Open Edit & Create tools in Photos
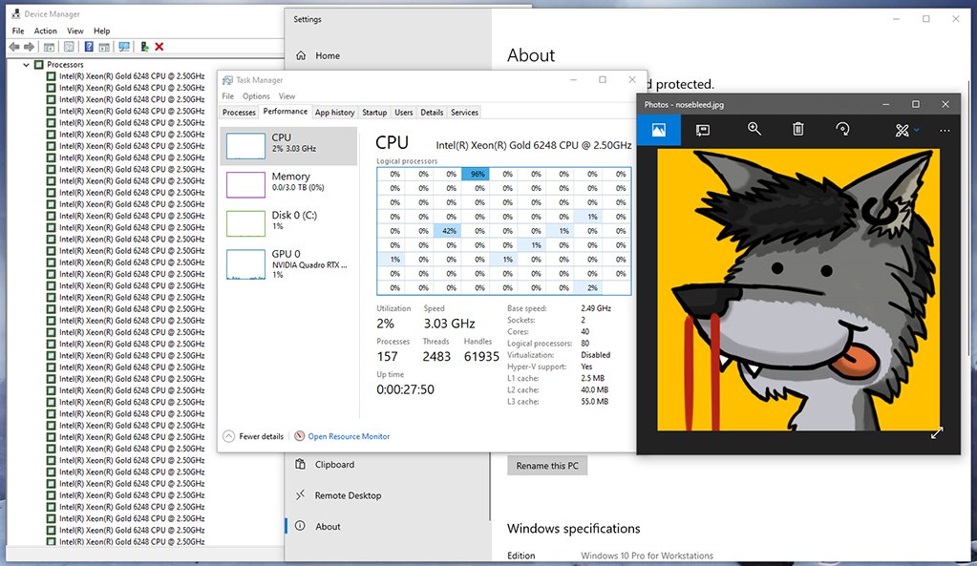The image size is (977, 566). pyautogui.click(x=902, y=130)
